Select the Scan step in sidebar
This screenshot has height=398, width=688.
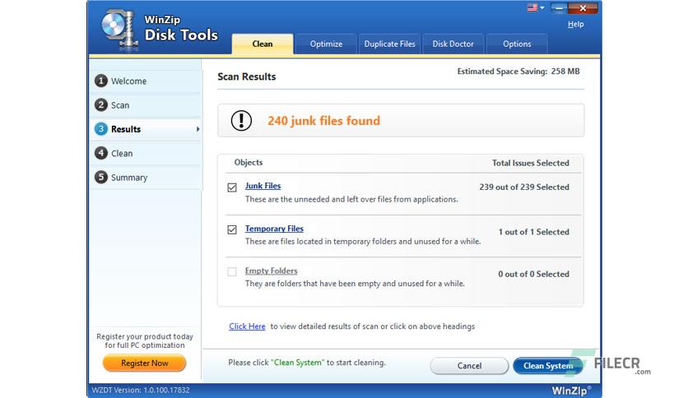click(x=145, y=105)
